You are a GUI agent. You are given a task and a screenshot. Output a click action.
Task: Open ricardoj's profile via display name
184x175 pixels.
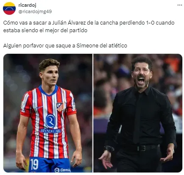pos(27,5)
